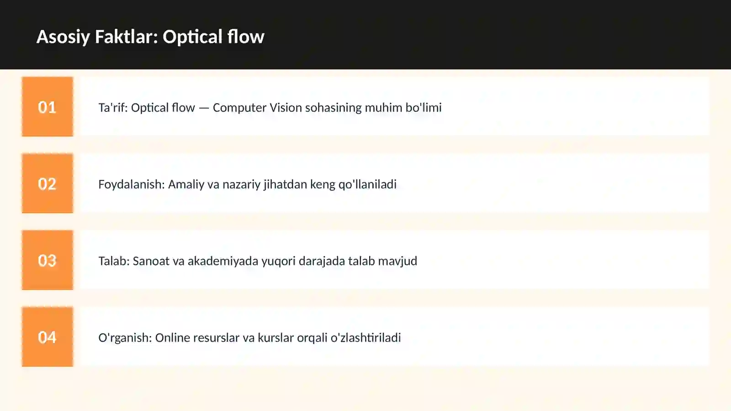
Task: Click the orange 01 number badge
Action: (x=48, y=106)
